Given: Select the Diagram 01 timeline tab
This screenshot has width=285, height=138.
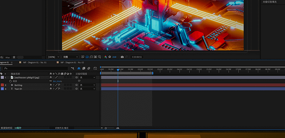Looking at the screenshot, I should tap(4, 63).
